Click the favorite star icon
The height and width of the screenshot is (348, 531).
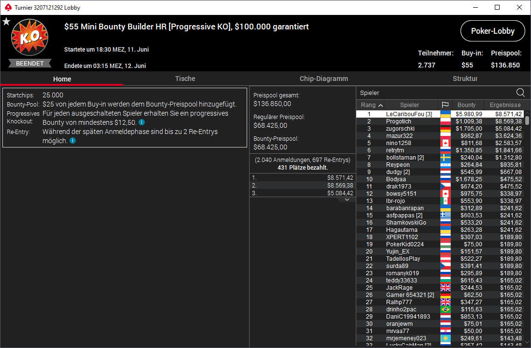pyautogui.click(x=6, y=22)
